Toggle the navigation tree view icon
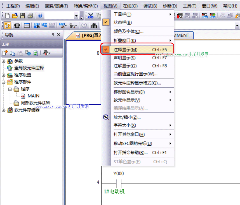 point(8,25)
